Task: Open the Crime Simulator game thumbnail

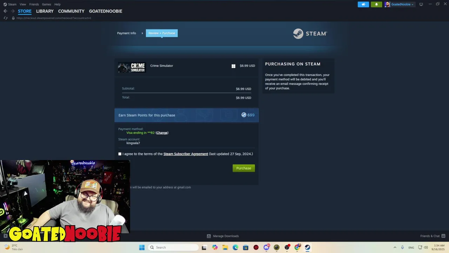Action: pyautogui.click(x=132, y=67)
